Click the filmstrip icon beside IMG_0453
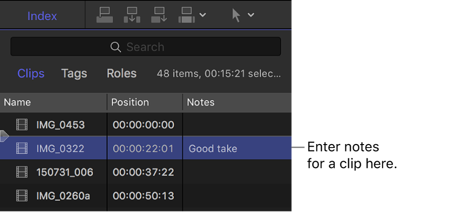The height and width of the screenshot is (212, 454). 22,125
